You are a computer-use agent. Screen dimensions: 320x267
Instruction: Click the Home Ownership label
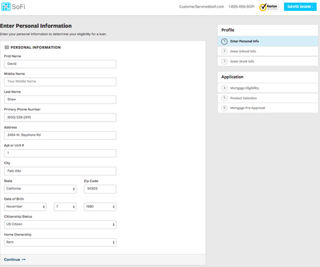pyautogui.click(x=18, y=235)
